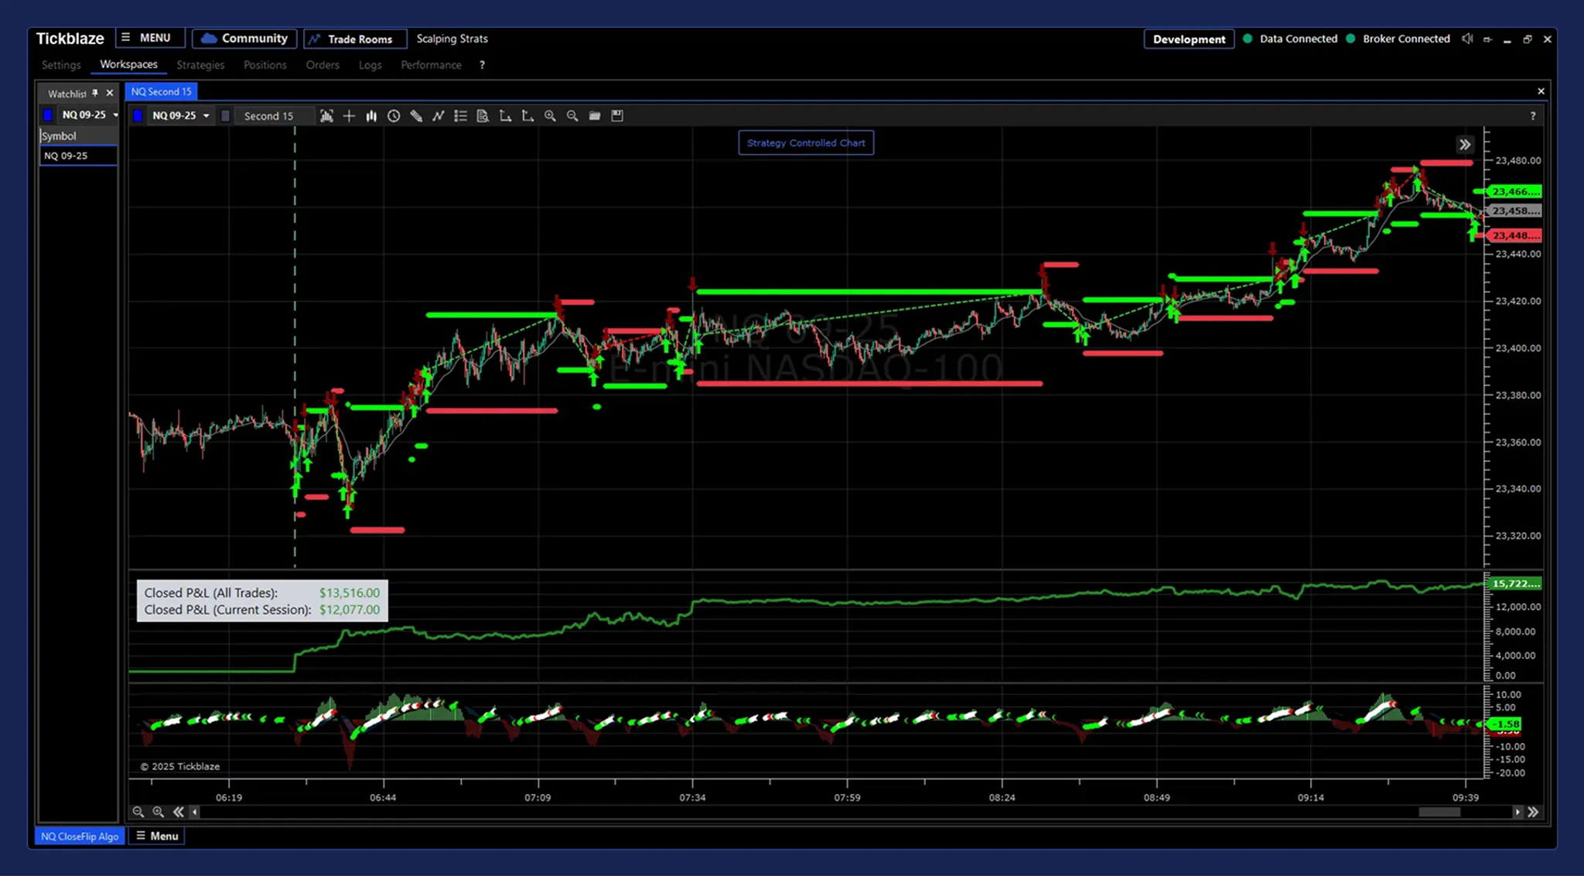
Task: Zoom in time axis at bottom left
Action: point(159,812)
